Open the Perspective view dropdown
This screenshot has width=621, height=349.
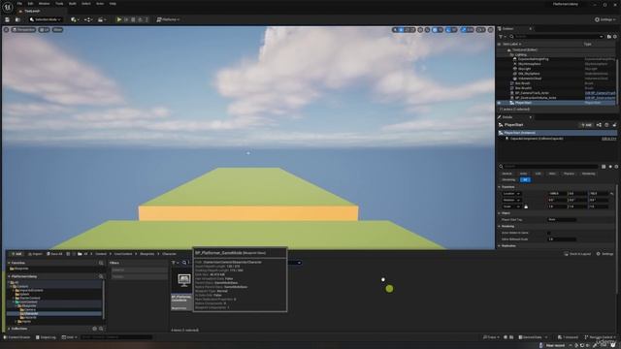pyautogui.click(x=23, y=30)
